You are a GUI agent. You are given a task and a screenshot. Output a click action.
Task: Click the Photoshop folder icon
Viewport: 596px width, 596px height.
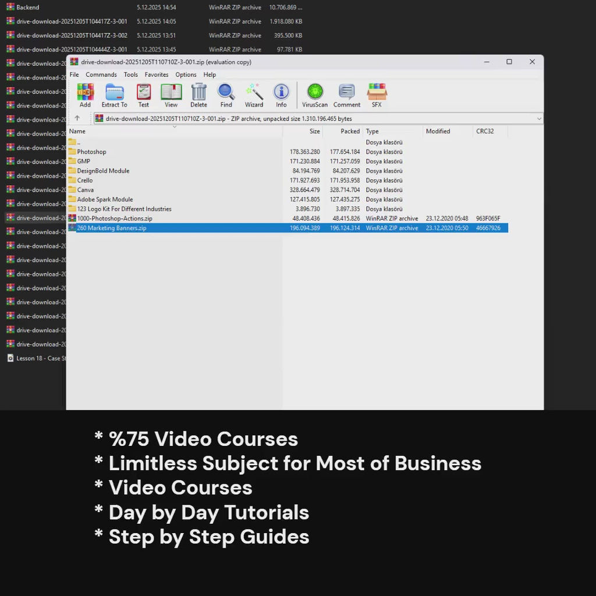coord(72,152)
